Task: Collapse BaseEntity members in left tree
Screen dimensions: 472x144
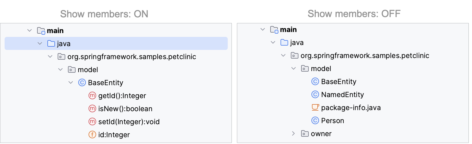Action: 71,82
